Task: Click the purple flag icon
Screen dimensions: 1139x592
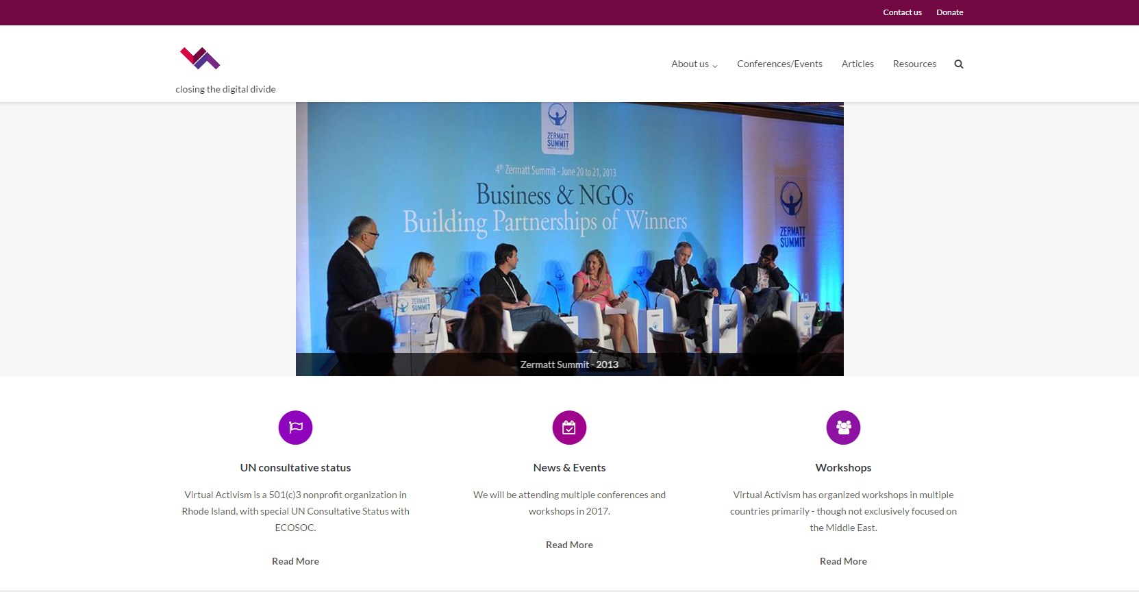Action: pos(295,428)
